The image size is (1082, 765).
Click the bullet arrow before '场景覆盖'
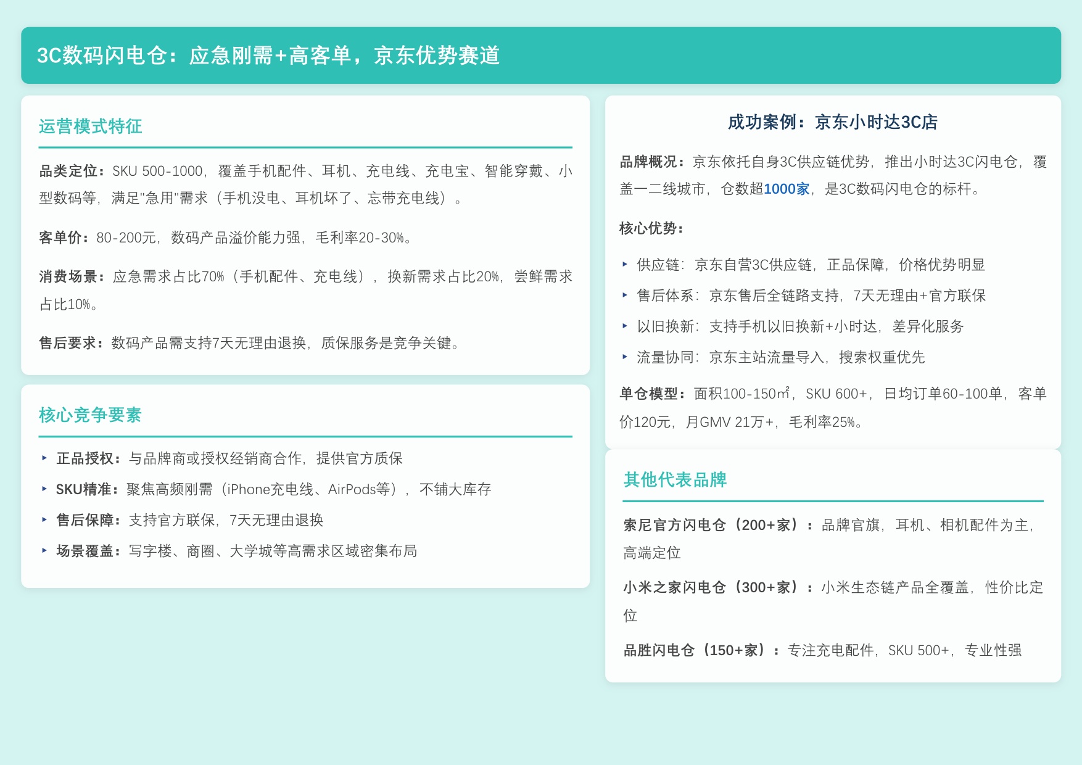pos(44,550)
